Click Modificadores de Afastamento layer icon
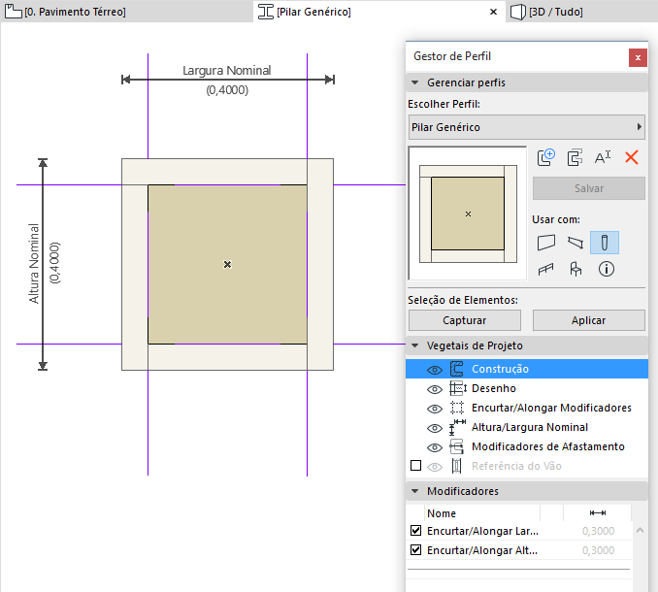Screen dimensions: 658x592 (456, 446)
